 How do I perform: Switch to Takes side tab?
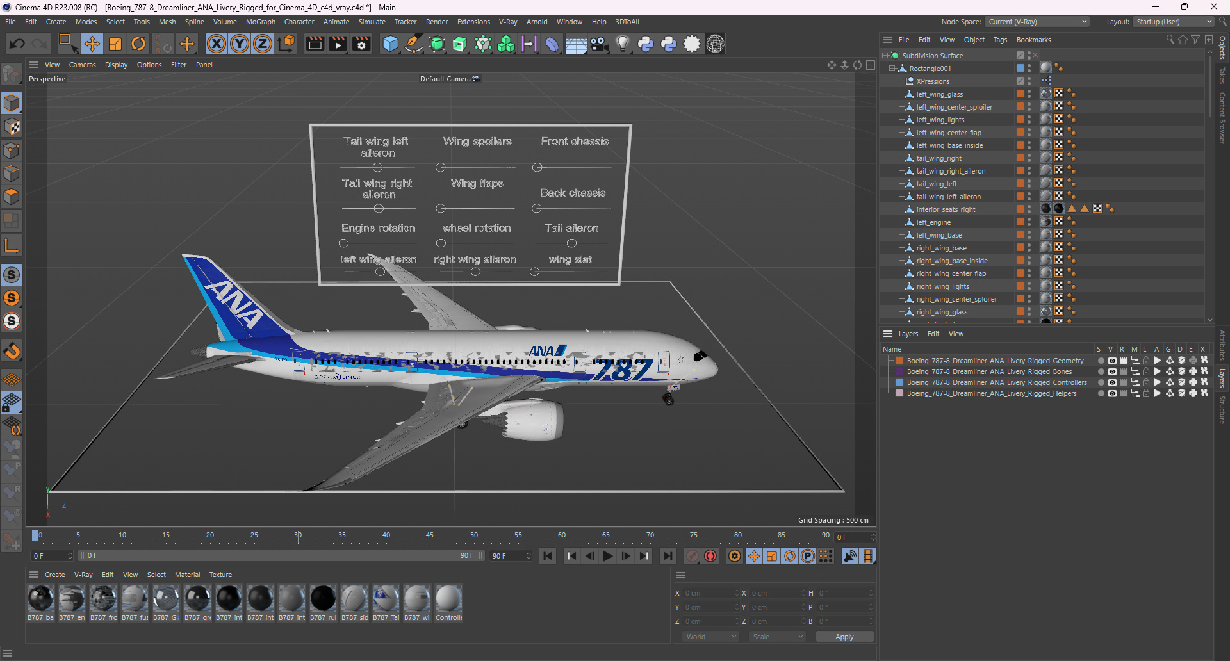[x=1222, y=76]
